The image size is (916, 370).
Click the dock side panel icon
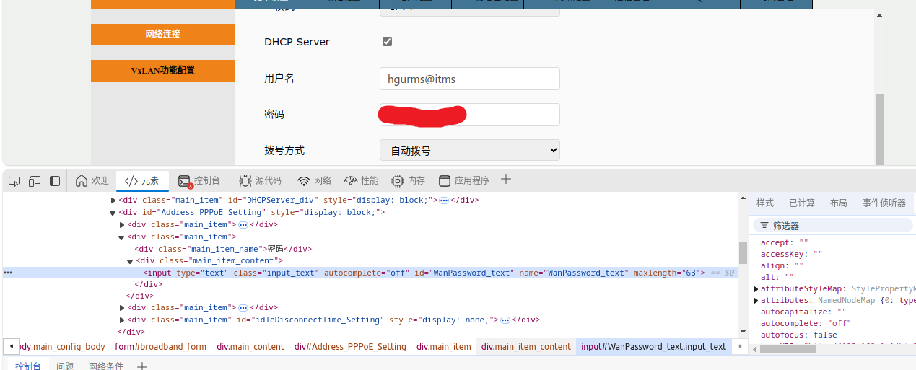pyautogui.click(x=55, y=181)
